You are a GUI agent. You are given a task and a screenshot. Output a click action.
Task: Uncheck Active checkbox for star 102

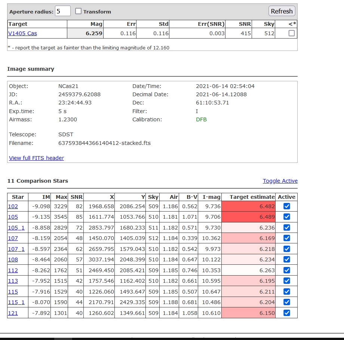(287, 206)
